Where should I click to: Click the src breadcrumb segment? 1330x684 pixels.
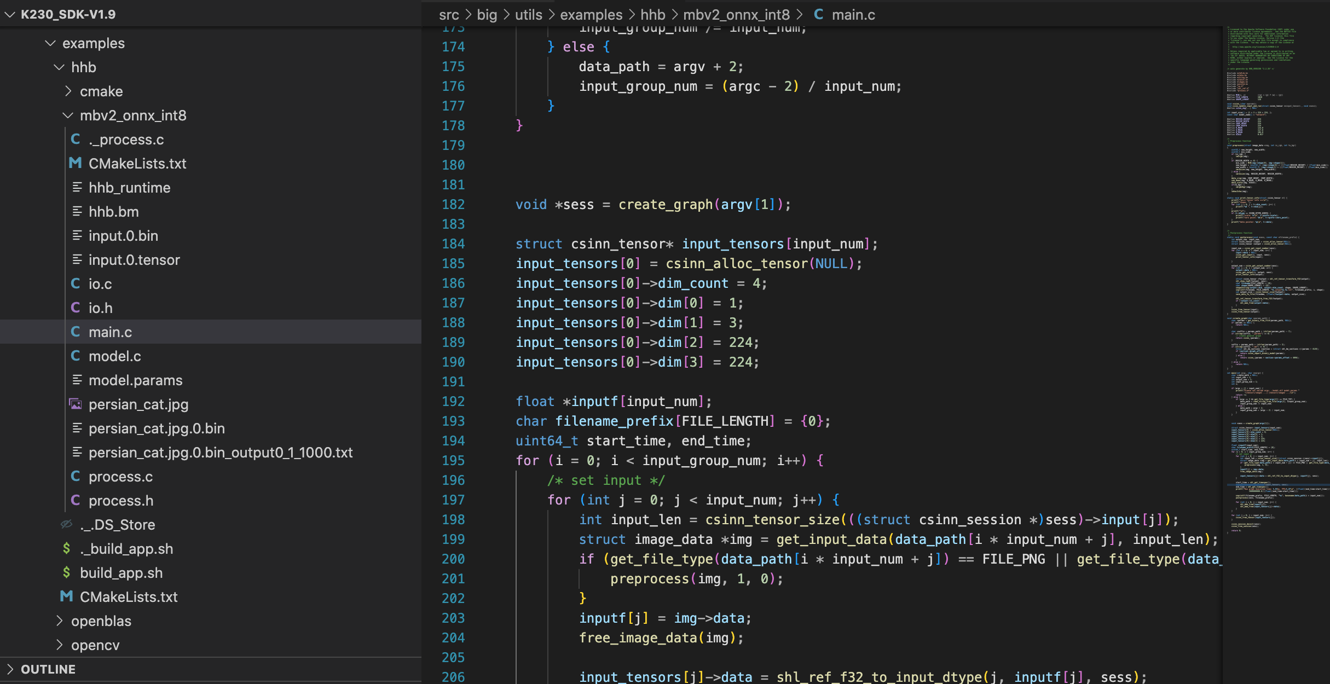click(449, 15)
